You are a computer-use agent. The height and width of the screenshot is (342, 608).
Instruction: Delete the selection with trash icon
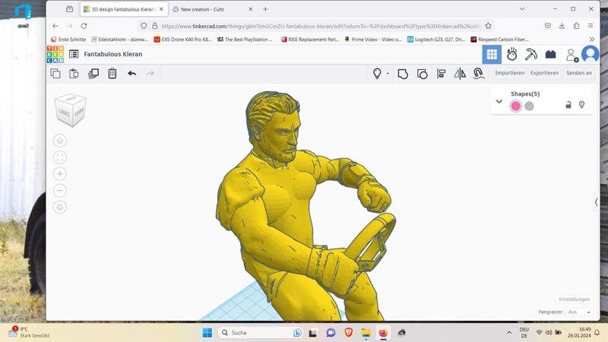112,74
